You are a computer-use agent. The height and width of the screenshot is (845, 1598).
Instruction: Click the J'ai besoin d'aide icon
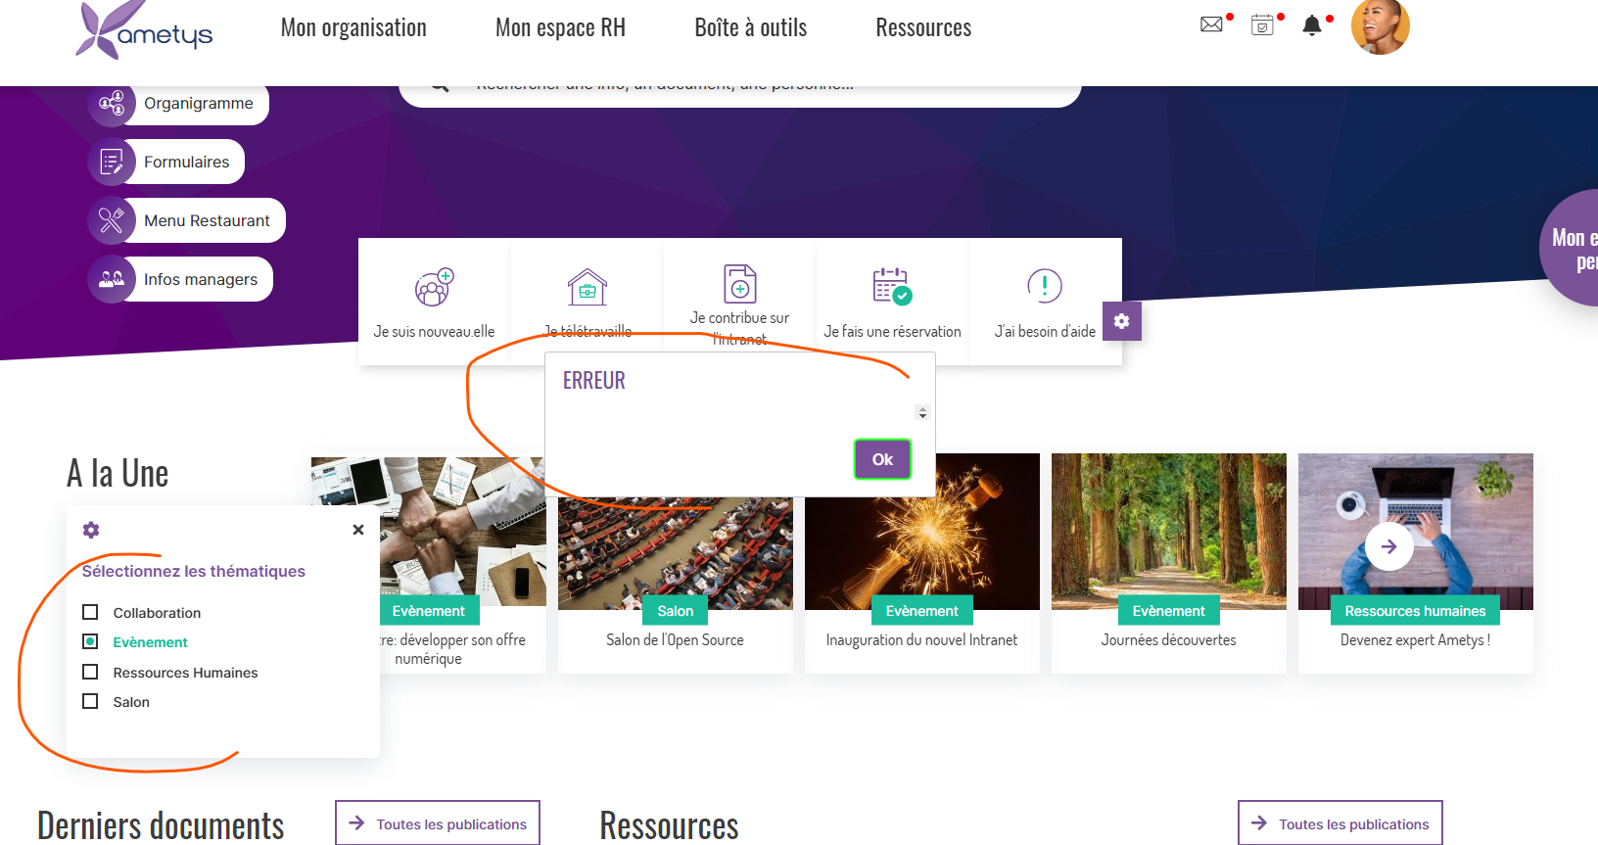(x=1045, y=286)
